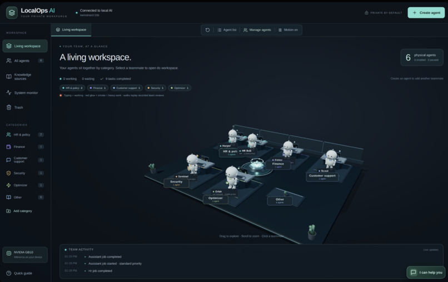Click the Customer support zone label in the scene

(x=322, y=177)
